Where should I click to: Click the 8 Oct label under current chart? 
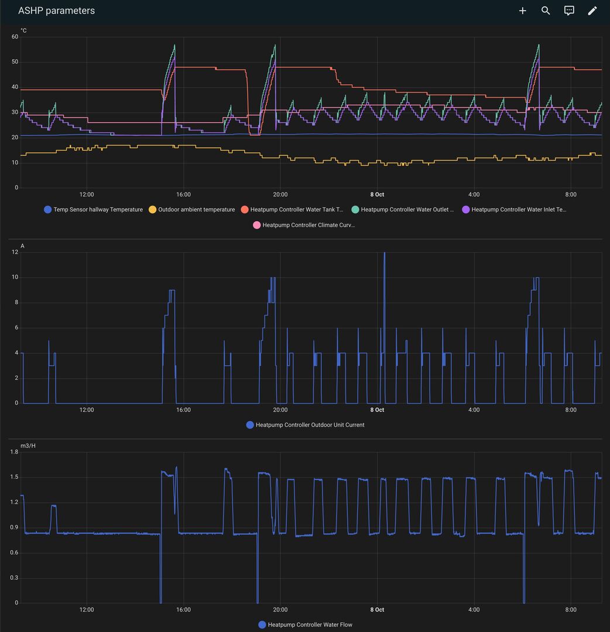tap(377, 410)
